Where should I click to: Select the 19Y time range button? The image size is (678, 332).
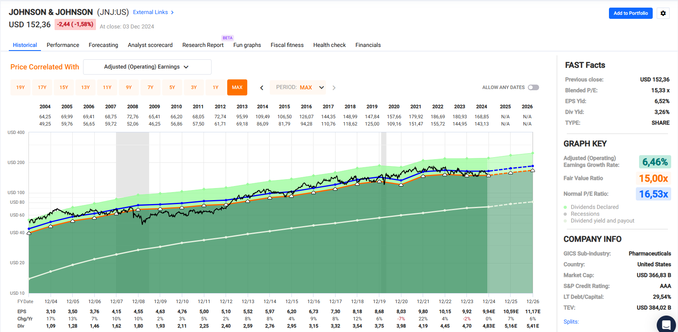[20, 87]
